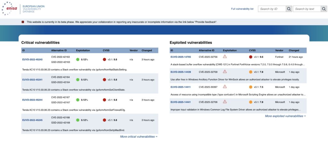Click the Search by ID magnifier icon
The width and height of the screenshot is (328, 143).
click(x=289, y=9)
